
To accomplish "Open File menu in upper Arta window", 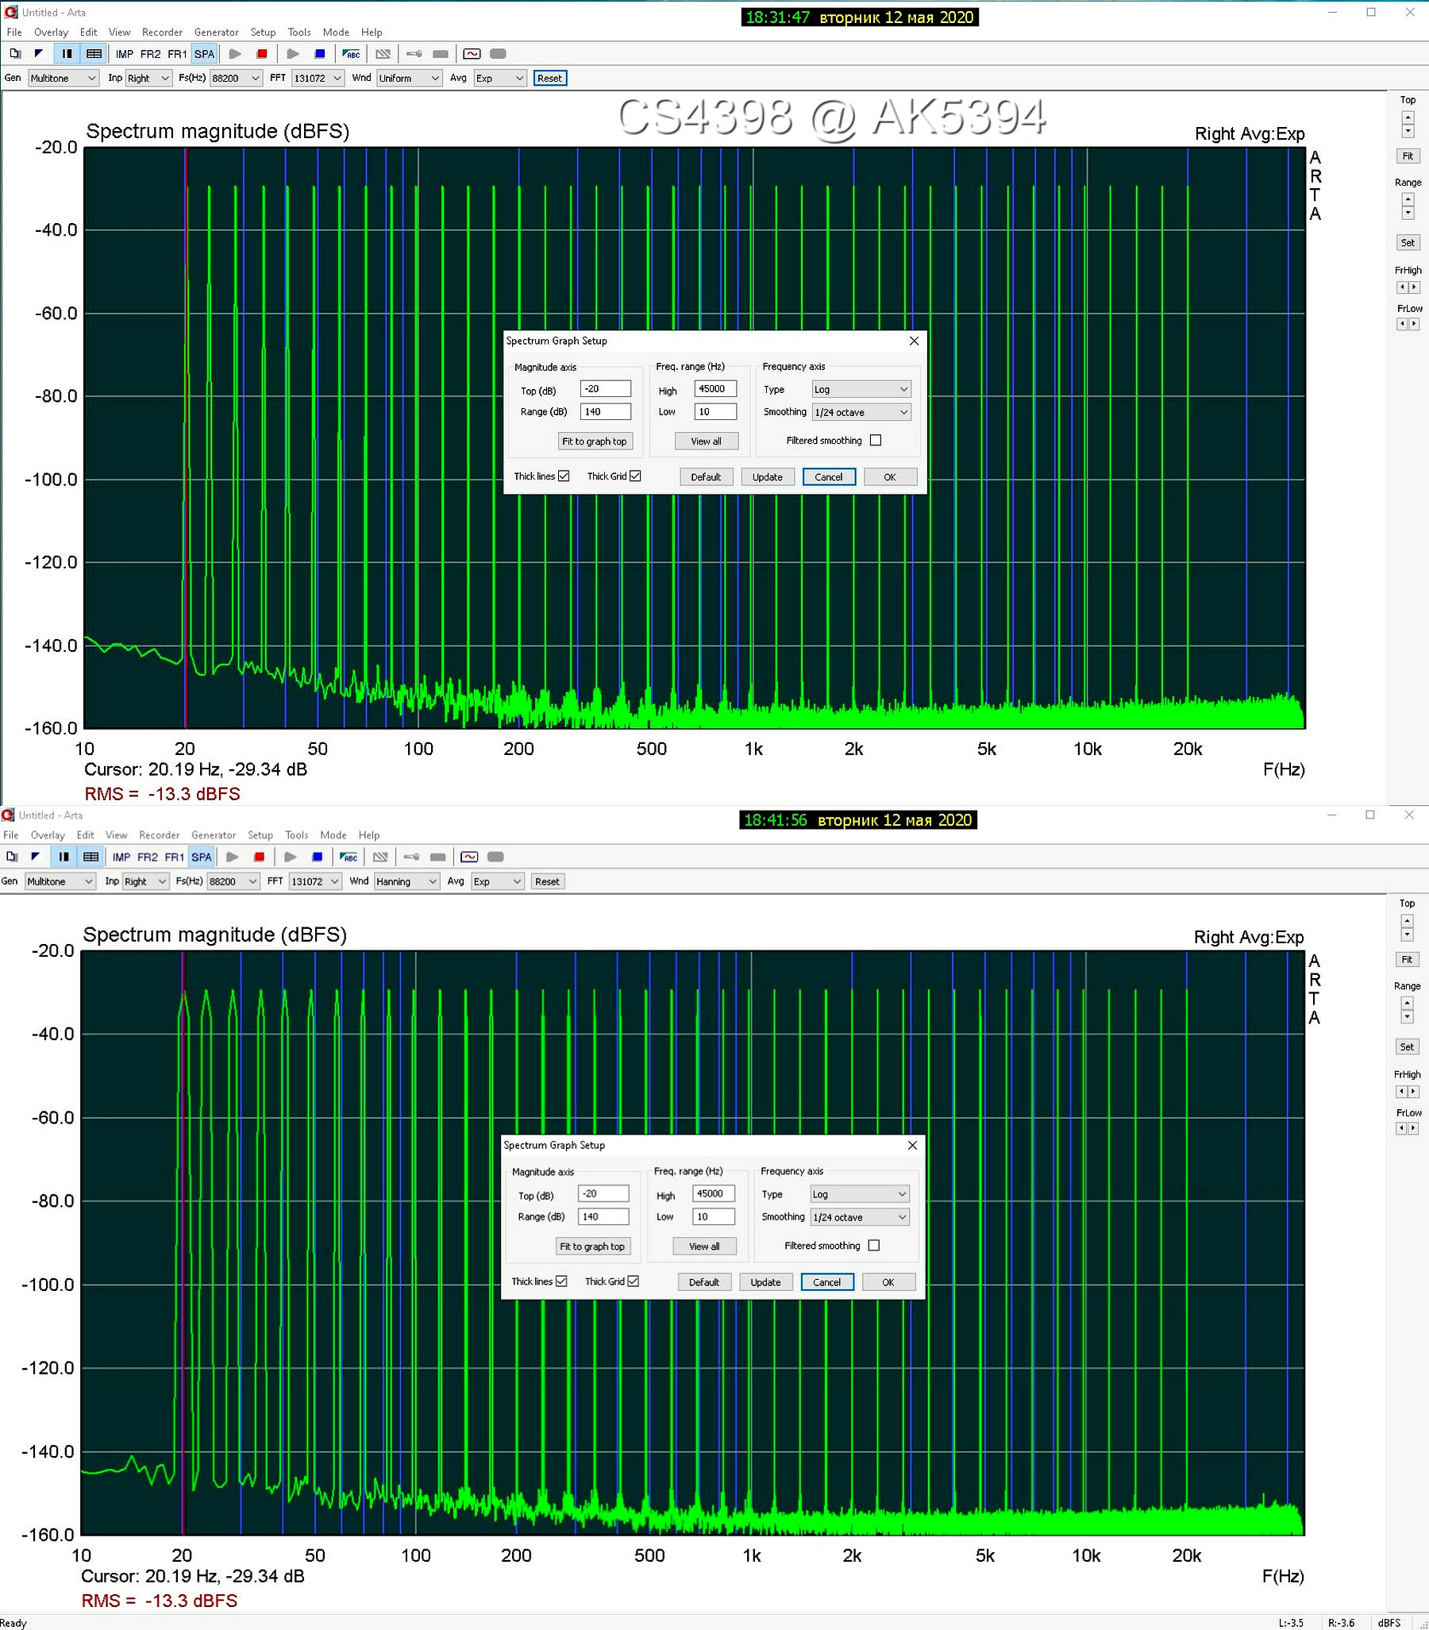I will coord(14,32).
